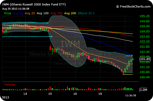Viewport: 153px width, 101px height.
Task: Click the 103.20 price axis label
Action: (145, 41)
